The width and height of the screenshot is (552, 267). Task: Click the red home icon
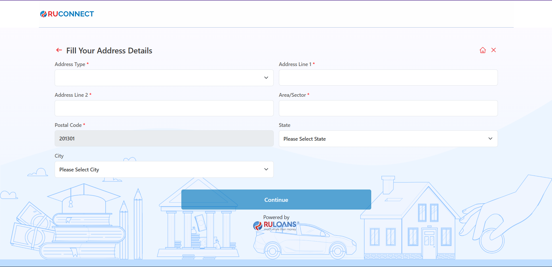(483, 50)
